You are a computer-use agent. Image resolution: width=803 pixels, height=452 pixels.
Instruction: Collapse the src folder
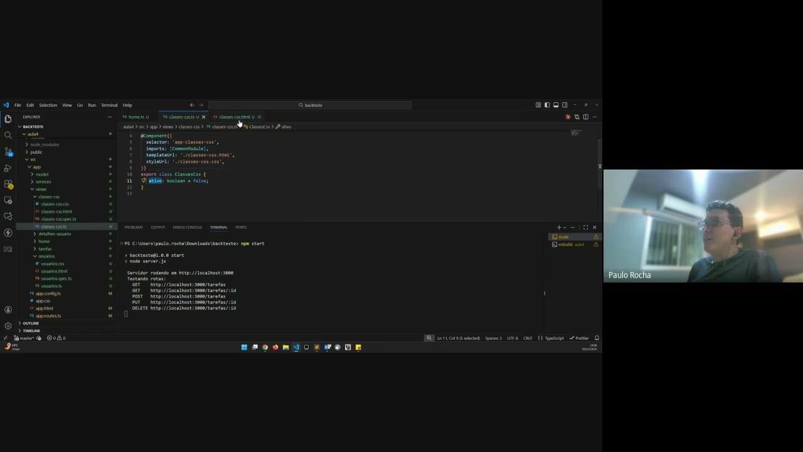pos(66,159)
